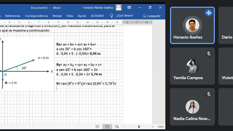The width and height of the screenshot is (233, 131).
Task: Restore down the Word window
Action: 150,7
